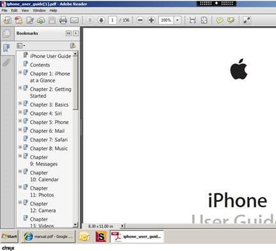The height and width of the screenshot is (251, 276).
Task: Open the zoom percentage dropdown
Action: click(177, 20)
